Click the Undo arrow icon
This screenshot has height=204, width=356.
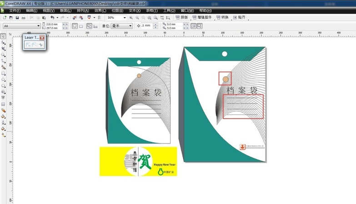[52, 18]
